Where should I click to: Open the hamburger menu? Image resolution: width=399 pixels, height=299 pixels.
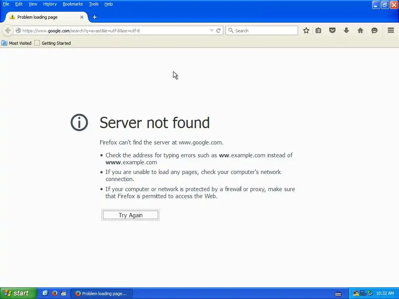[x=391, y=30]
